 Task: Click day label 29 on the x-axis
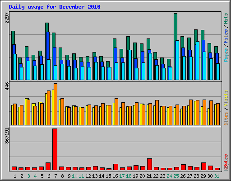[203, 176]
